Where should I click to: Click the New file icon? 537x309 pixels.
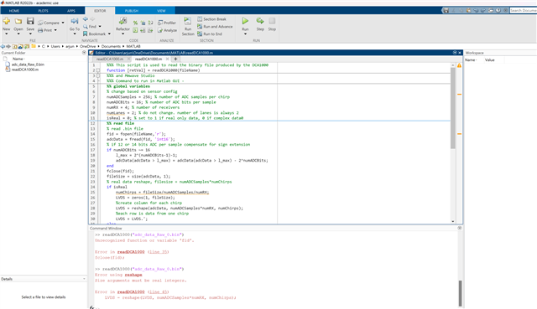coord(6,21)
